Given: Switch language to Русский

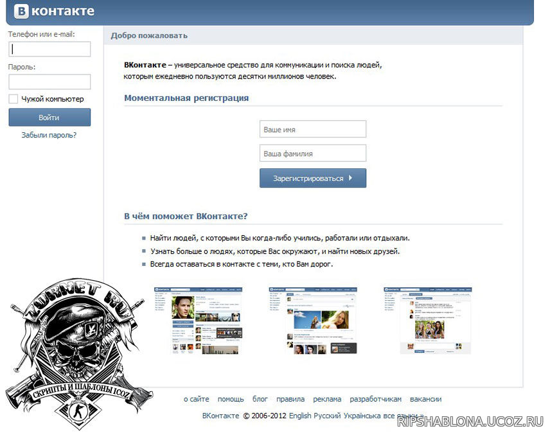Looking at the screenshot, I should [327, 416].
